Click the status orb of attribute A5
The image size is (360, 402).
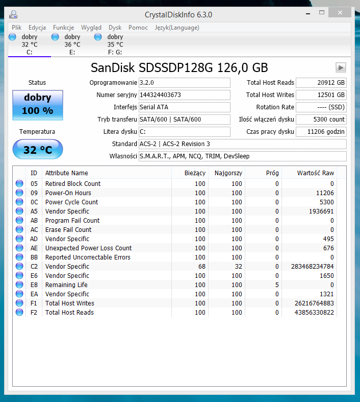coord(19,211)
